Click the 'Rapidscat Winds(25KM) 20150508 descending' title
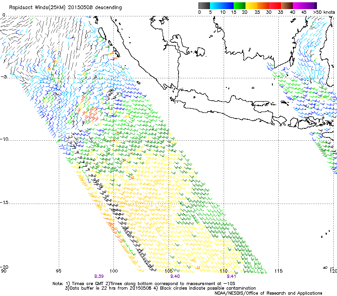The image size is (337, 296). coord(65,8)
